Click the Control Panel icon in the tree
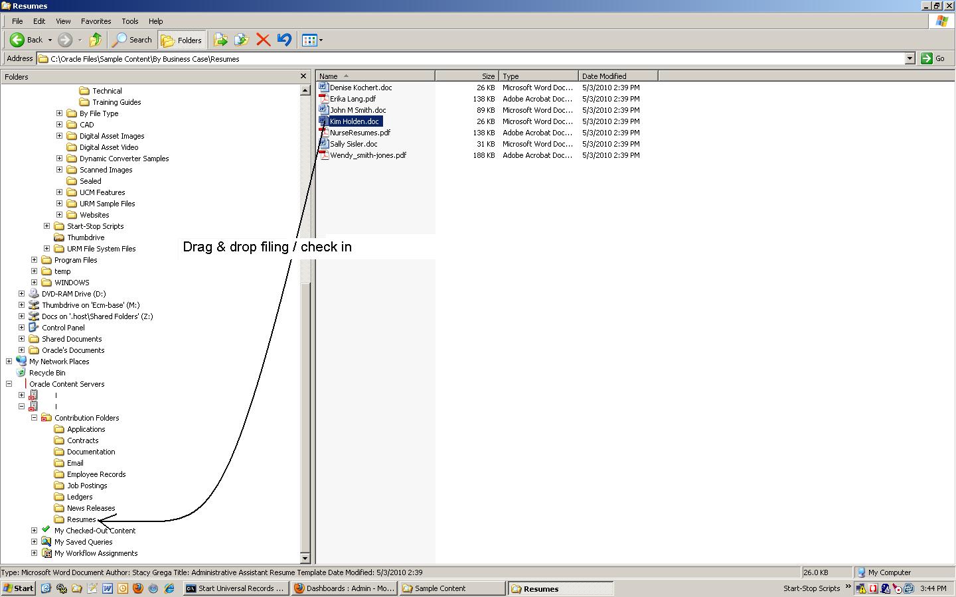Viewport: 956px width, 597px height. point(34,327)
